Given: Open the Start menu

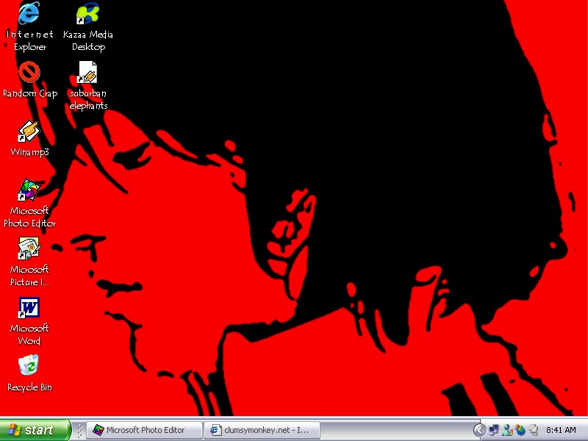Looking at the screenshot, I should (35, 430).
